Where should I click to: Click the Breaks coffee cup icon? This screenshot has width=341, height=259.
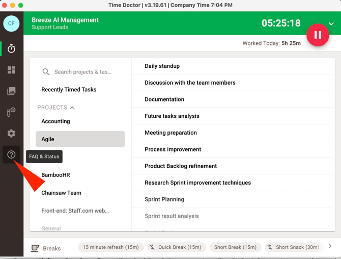tap(35, 248)
